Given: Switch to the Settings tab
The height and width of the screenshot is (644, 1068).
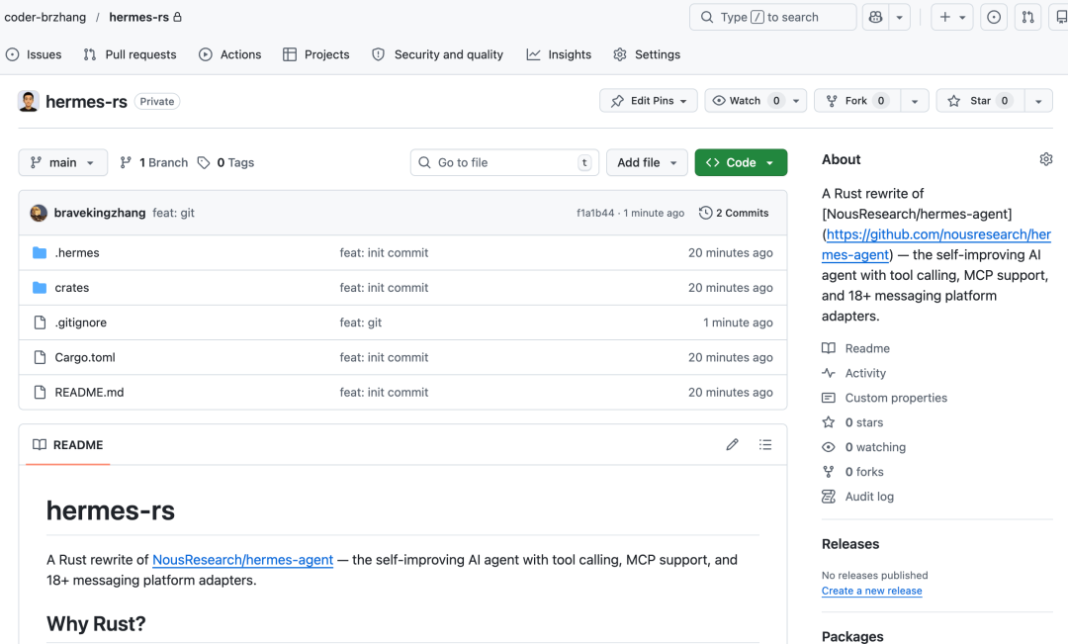Looking at the screenshot, I should (647, 54).
